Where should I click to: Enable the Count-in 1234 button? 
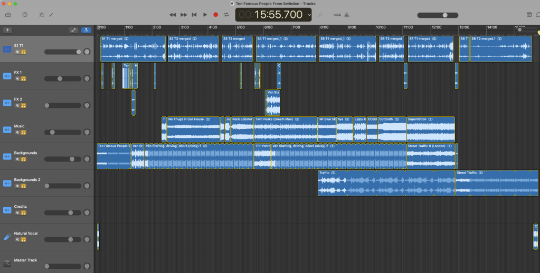coord(337,15)
